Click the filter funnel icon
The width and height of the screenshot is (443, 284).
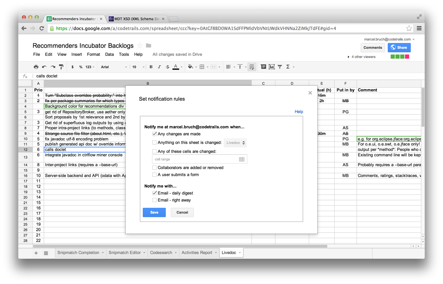(x=280, y=67)
